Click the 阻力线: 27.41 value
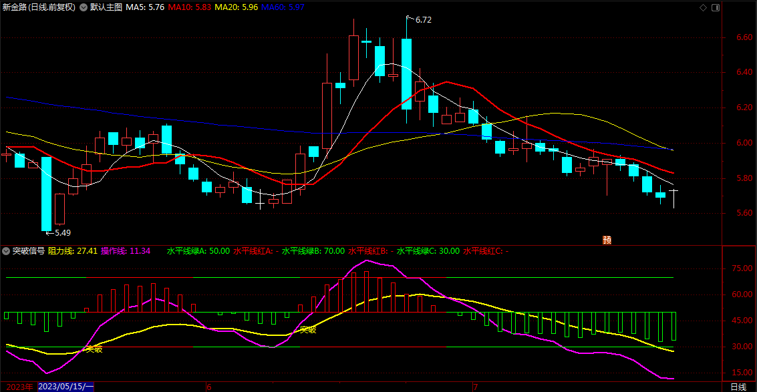Viewport: 757px width, 392px height. [73, 251]
